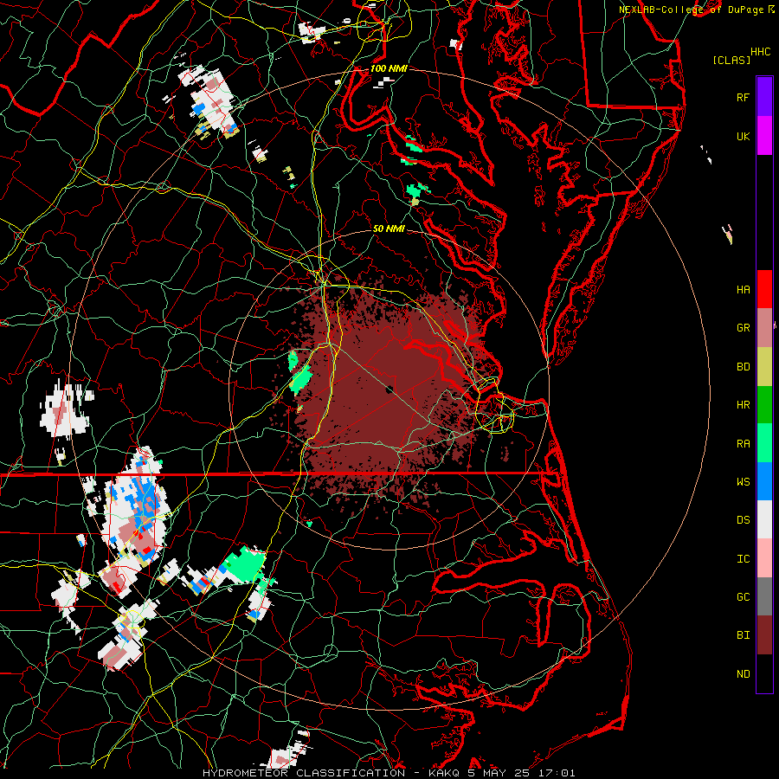Click the 100 NMI range ring label
Viewport: 779px width, 779px height.
[389, 68]
